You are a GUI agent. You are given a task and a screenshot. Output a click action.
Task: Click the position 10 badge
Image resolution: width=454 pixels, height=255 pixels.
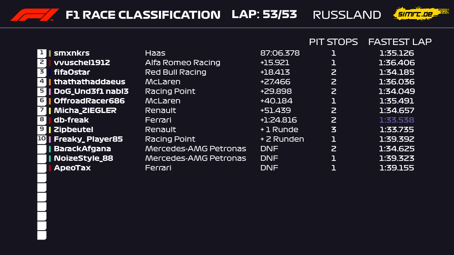click(x=41, y=139)
